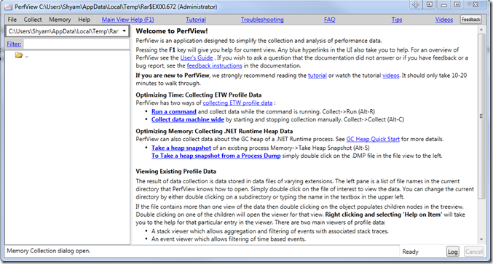Open the Tutorial link in top bar
The image size is (493, 264).
tap(196, 20)
